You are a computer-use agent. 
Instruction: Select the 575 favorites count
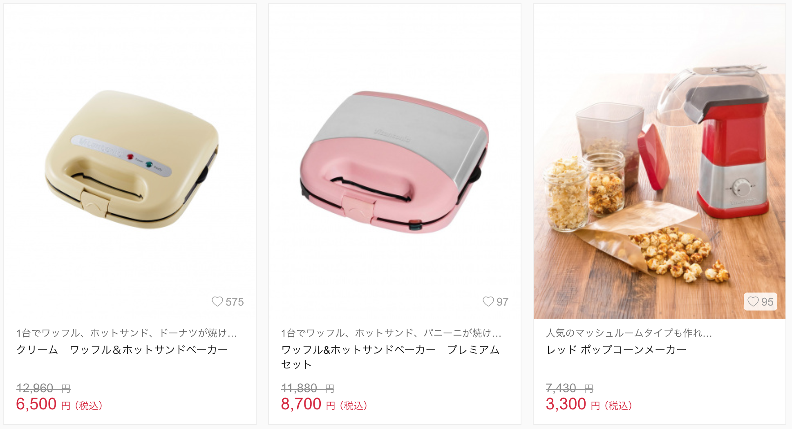click(x=235, y=302)
